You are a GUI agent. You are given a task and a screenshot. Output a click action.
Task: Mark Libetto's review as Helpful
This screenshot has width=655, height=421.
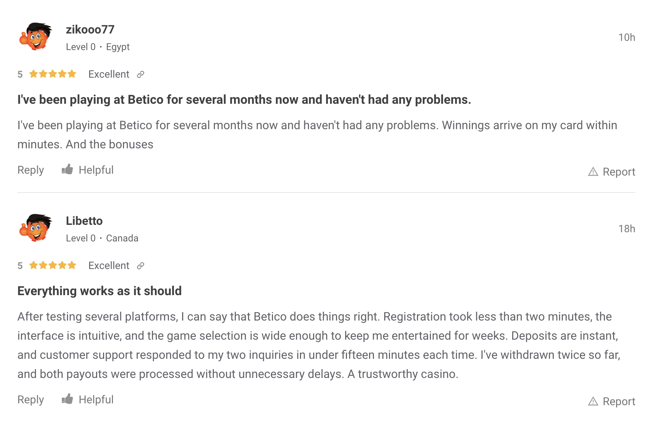click(96, 400)
